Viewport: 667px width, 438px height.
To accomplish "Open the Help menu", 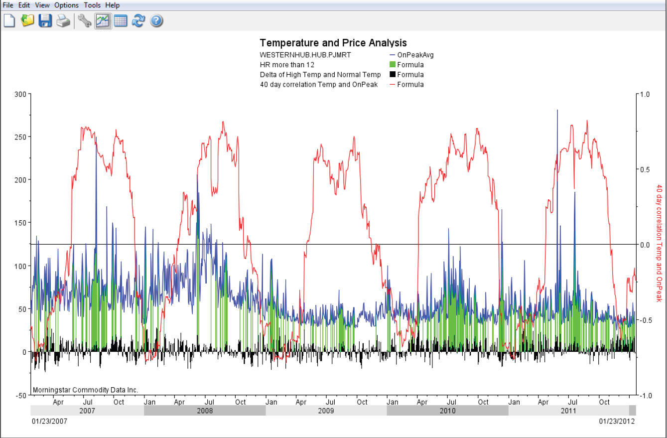I will coord(113,5).
